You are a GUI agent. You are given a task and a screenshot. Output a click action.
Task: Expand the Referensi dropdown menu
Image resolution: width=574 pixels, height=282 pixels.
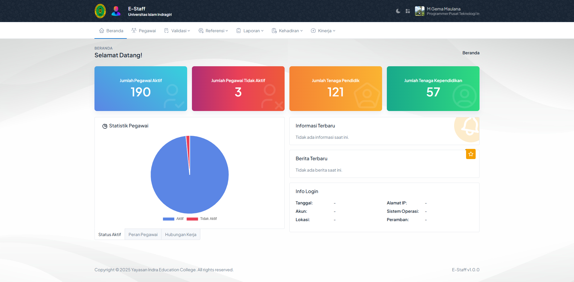pyautogui.click(x=213, y=31)
